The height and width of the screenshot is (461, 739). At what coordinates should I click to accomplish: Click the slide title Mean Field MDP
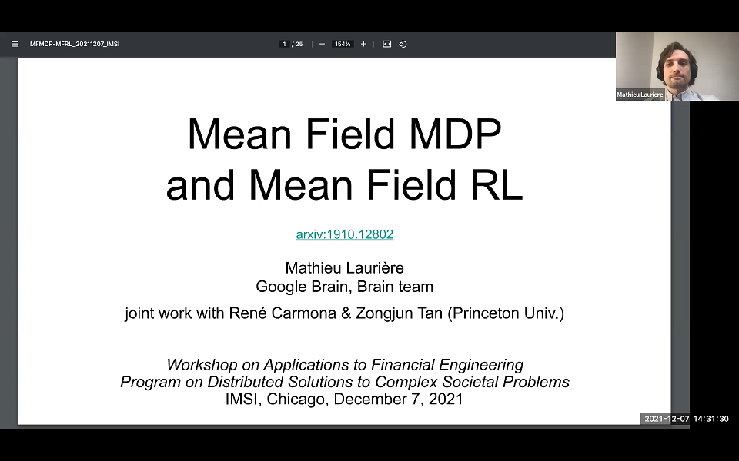(x=344, y=134)
